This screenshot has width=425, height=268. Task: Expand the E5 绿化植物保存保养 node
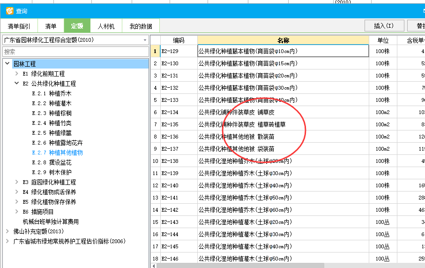coord(16,201)
